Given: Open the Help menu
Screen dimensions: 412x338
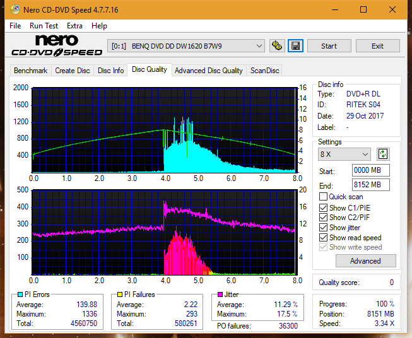Looking at the screenshot, I should (x=99, y=26).
